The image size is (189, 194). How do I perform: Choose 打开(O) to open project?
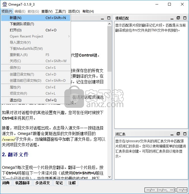click(36, 30)
